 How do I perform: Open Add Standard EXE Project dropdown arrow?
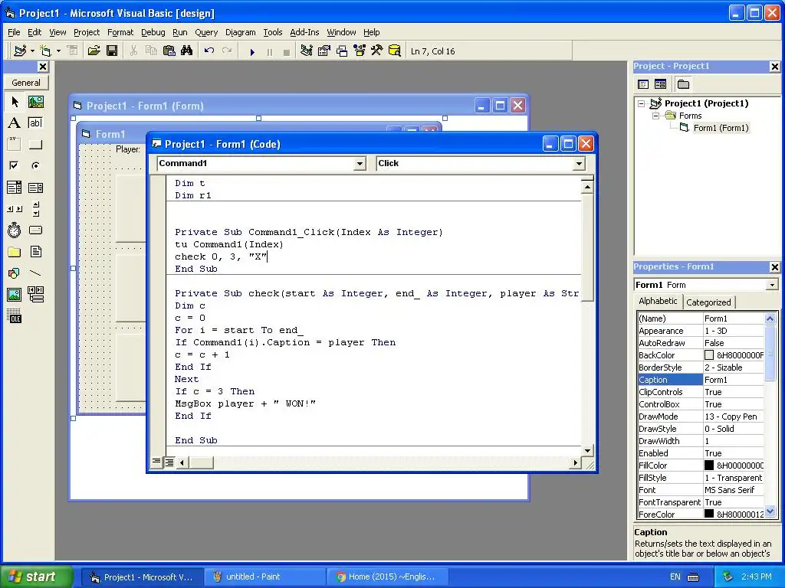[32, 51]
